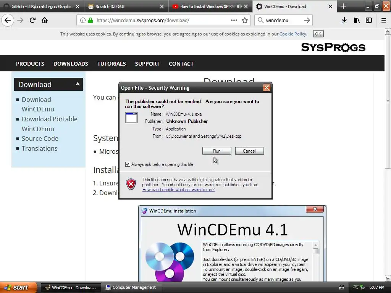Image resolution: width=391 pixels, height=293 pixels.
Task: Open the SUPPORT menu
Action: (147, 64)
